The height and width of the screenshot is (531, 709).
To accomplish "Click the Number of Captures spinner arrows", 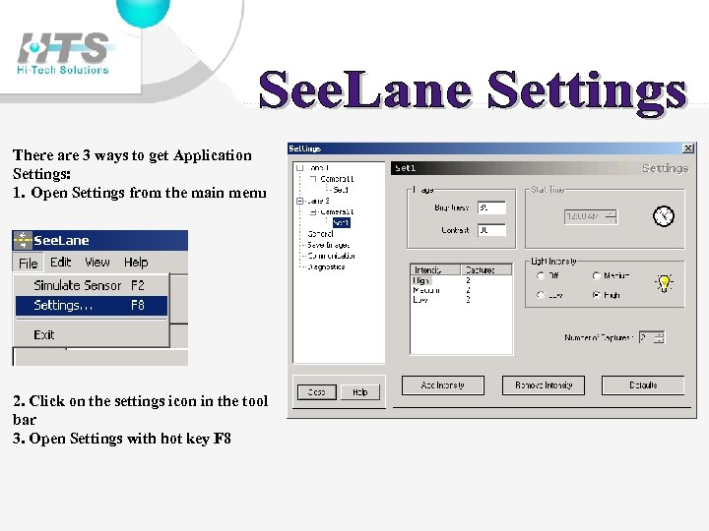I will [x=659, y=337].
